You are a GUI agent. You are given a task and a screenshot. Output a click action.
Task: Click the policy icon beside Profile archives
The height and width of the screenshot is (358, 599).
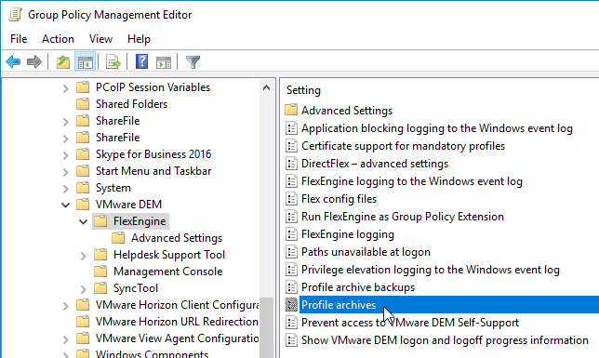click(291, 305)
